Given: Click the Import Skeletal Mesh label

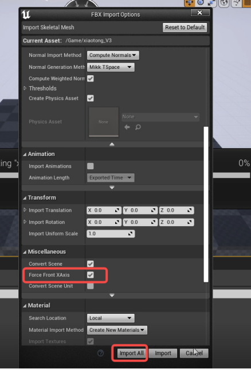Looking at the screenshot, I should coord(48,28).
